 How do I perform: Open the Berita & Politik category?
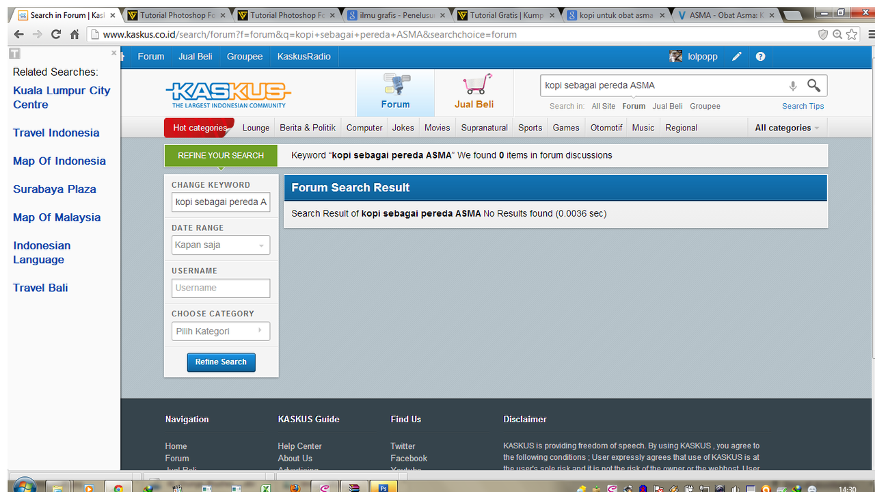[x=308, y=128]
